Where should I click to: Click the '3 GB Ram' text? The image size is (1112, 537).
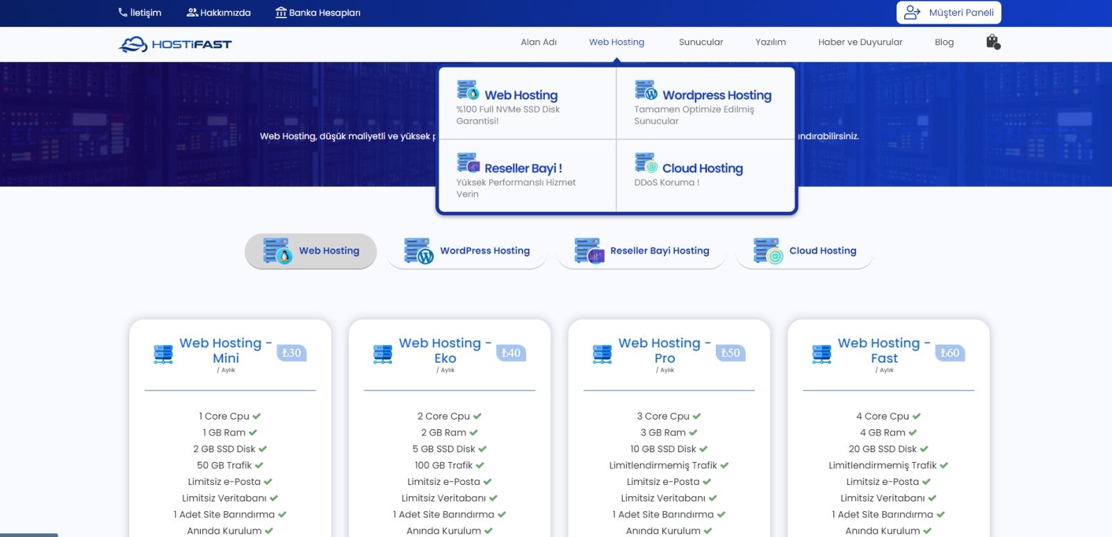pyautogui.click(x=663, y=433)
